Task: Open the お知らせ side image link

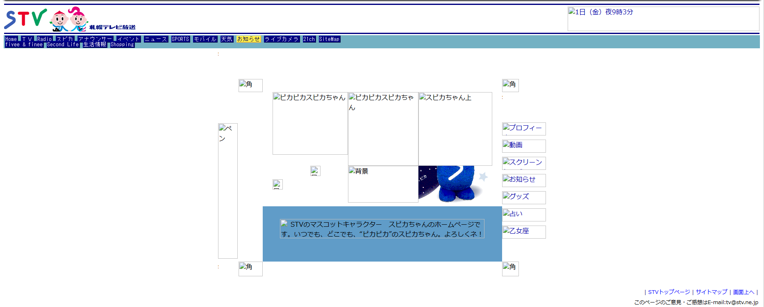Action: pyautogui.click(x=524, y=180)
